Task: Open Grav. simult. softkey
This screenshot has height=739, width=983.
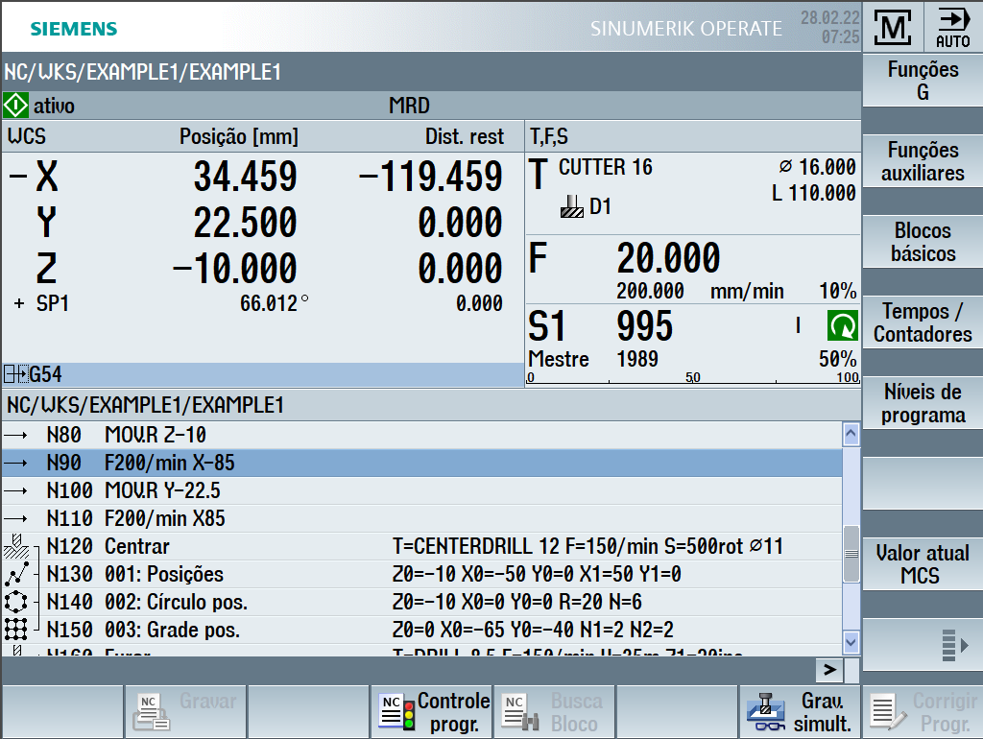Action: click(x=800, y=712)
